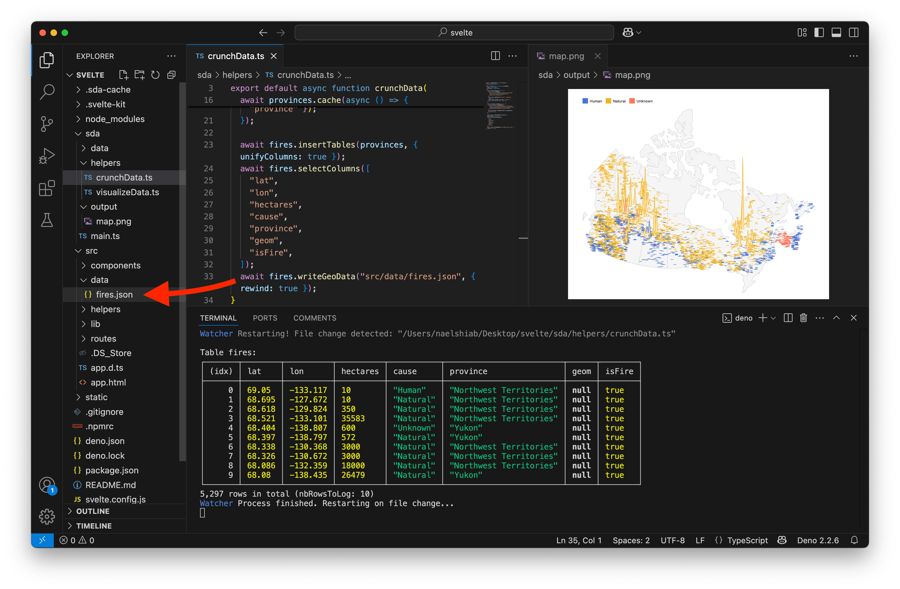Screen dimensions: 900x589
Task: Go forward with the navigation arrow
Action: tap(281, 32)
